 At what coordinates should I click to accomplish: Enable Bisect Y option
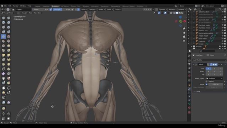coord(214,71)
